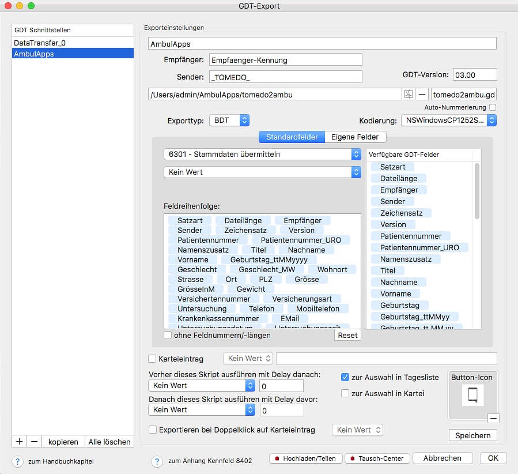Viewport: 518px width, 474px height.
Task: Select Versichertennummer token in Feldreihenfolge
Action: click(x=214, y=299)
